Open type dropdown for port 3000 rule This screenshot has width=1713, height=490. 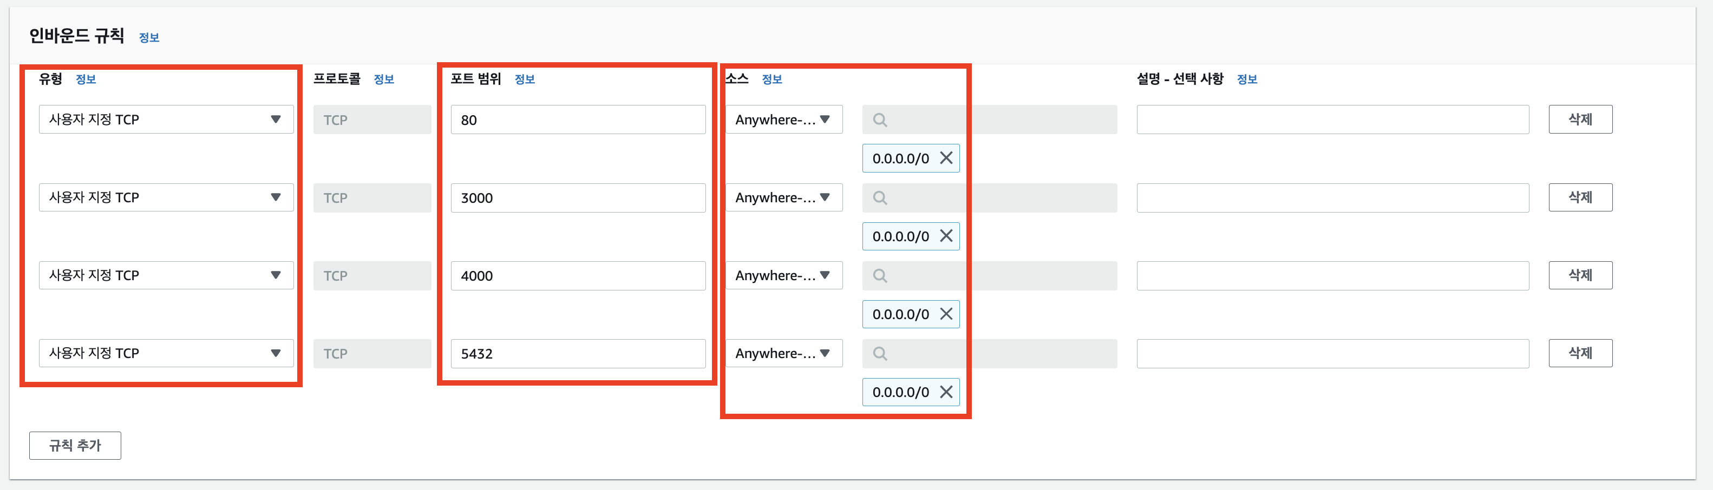point(166,197)
